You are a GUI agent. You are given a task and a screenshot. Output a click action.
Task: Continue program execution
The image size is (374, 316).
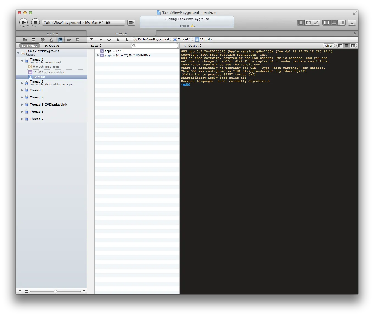coord(100,40)
